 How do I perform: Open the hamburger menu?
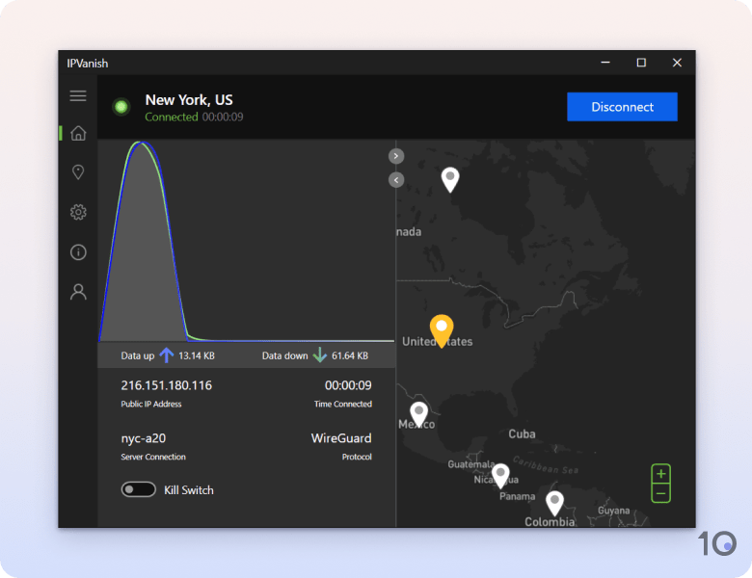coord(78,96)
